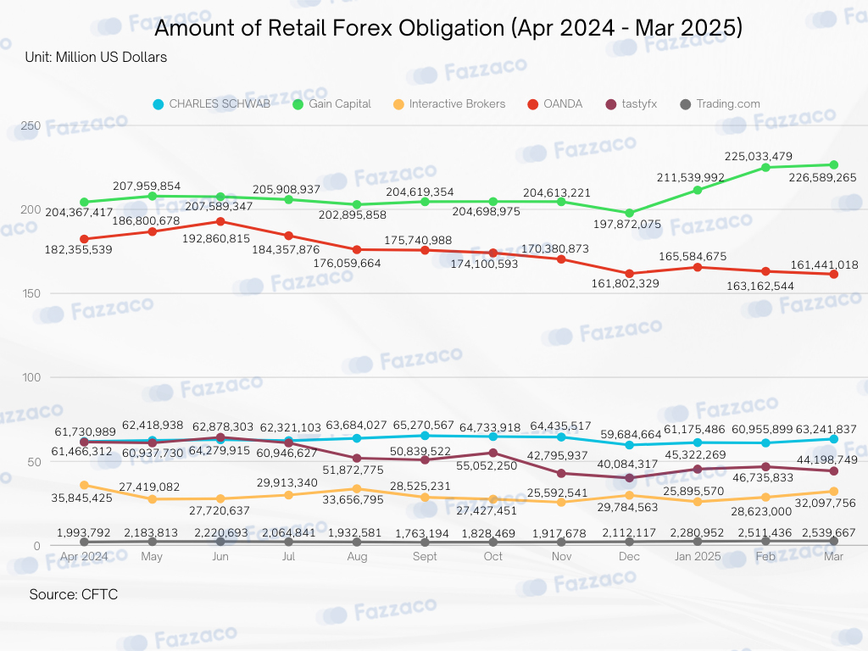Click the Jan 2025 x-axis label
This screenshot has height=651, width=868.
pos(698,556)
